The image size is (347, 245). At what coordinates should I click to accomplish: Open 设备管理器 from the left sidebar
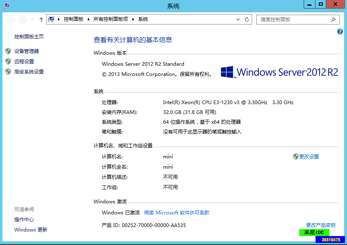click(x=27, y=51)
